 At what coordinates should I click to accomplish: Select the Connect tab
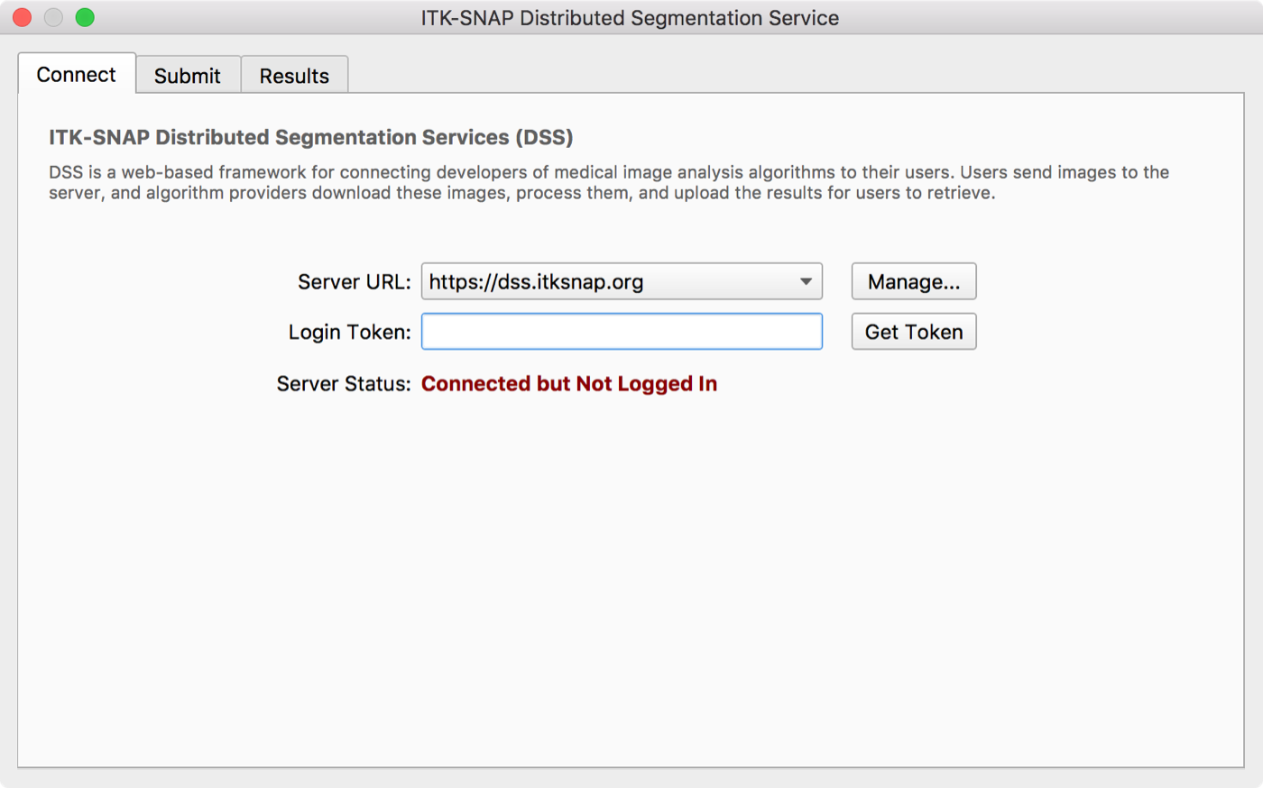tap(77, 74)
